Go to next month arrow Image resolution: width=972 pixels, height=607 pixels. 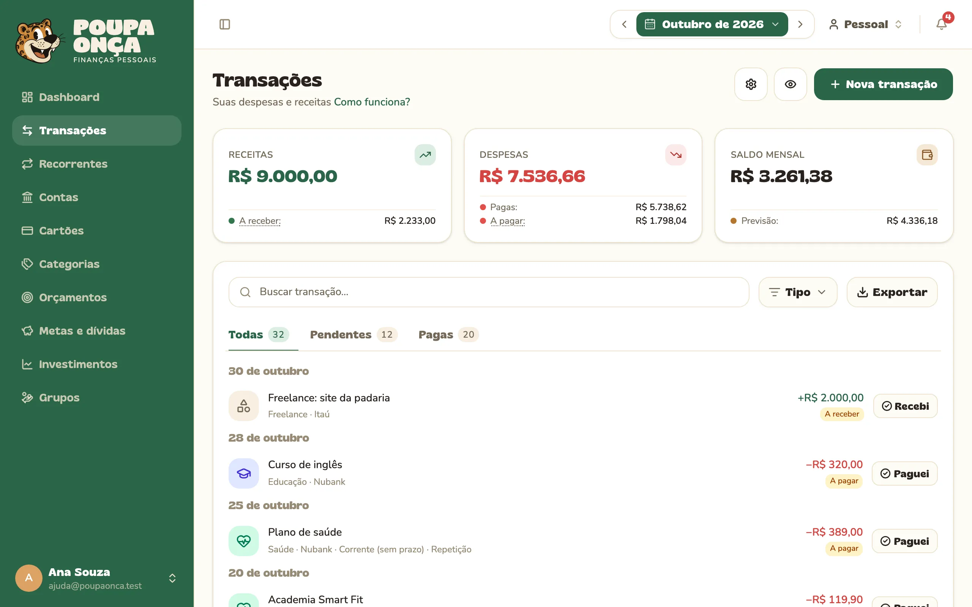(800, 25)
